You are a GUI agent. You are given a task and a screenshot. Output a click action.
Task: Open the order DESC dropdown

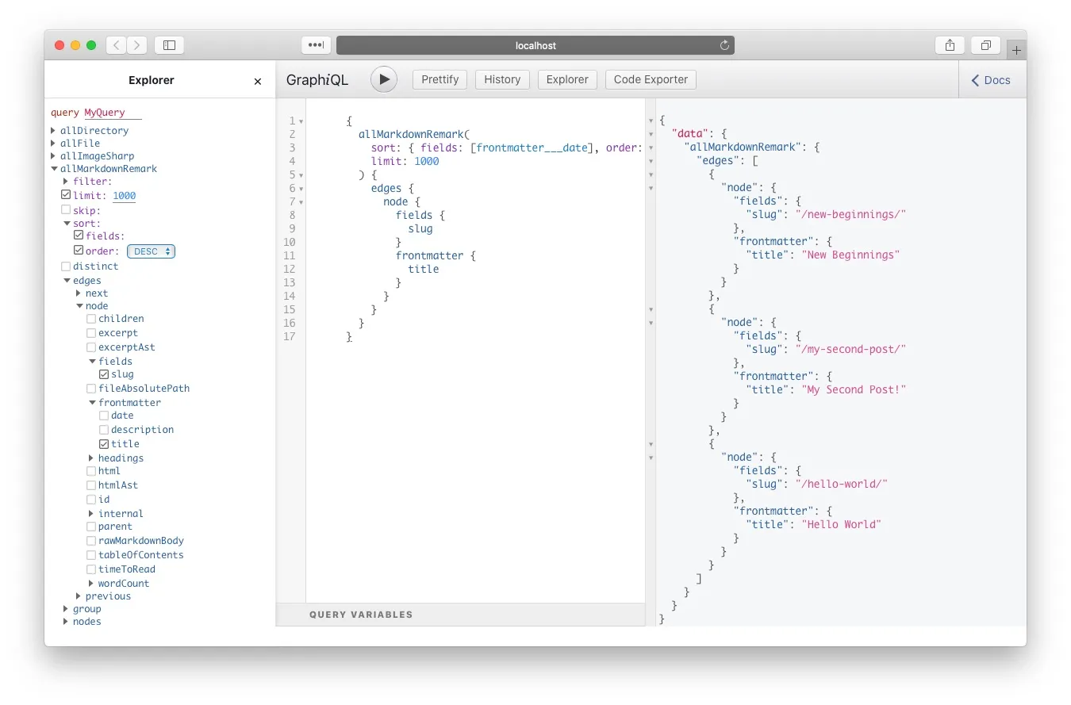151,251
